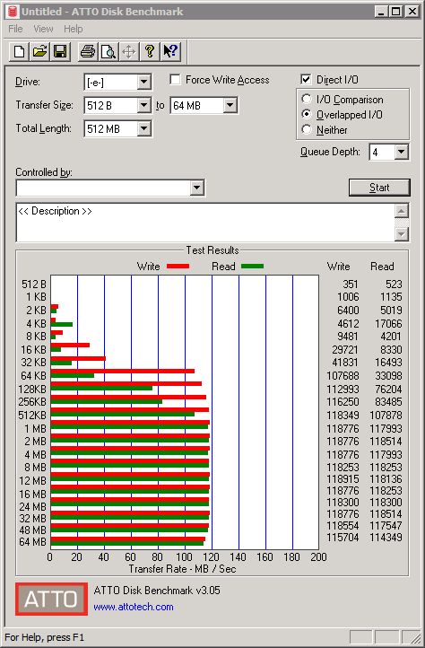Select the I/O Comparison radio button
This screenshot has height=648, width=425.
pyautogui.click(x=307, y=100)
